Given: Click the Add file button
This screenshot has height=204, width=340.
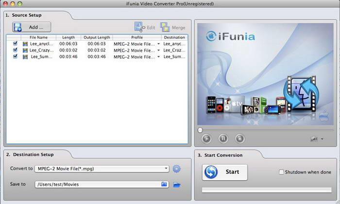Looking at the screenshot, I should coord(32,27).
